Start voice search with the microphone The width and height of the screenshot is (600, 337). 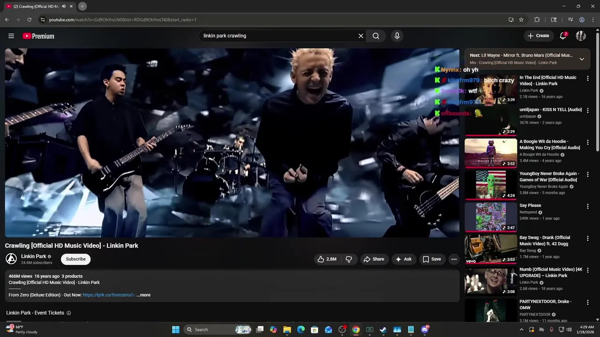click(x=397, y=36)
